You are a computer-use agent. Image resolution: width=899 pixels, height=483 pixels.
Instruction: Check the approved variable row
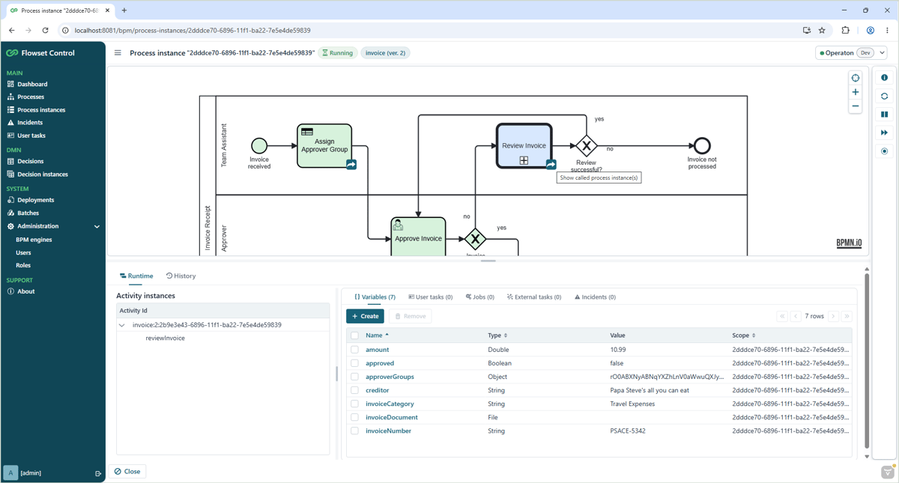(355, 363)
